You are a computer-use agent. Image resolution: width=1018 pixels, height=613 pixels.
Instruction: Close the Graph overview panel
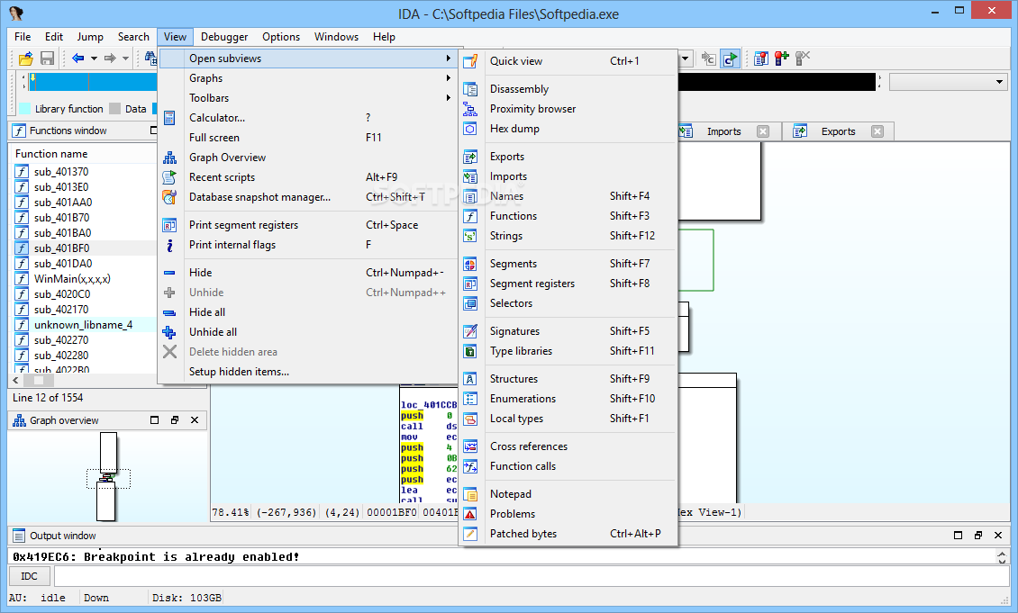tap(195, 420)
